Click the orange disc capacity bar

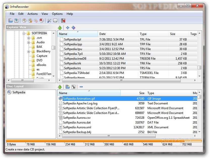tap(104, 141)
